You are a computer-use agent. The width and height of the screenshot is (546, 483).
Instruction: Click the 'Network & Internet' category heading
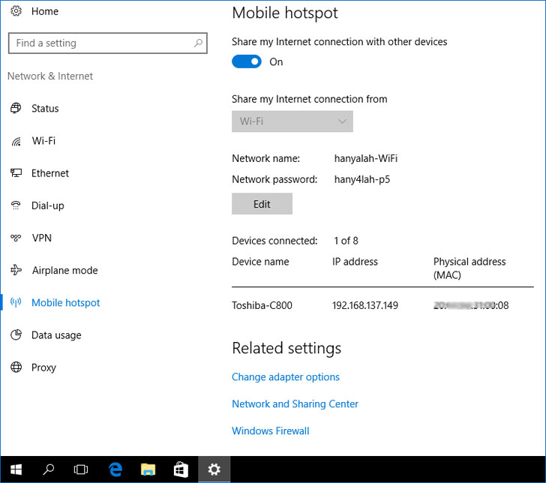tap(50, 76)
